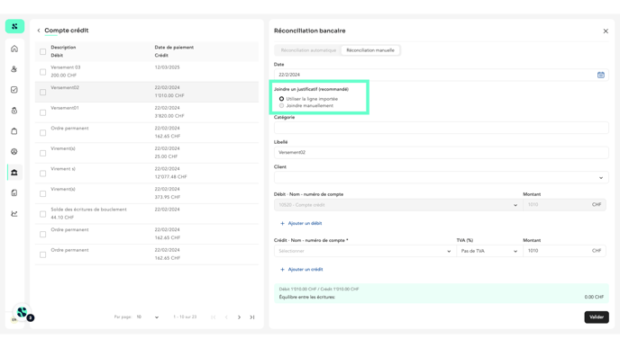Open the money bag icon in sidebar
620x348 pixels.
14,111
